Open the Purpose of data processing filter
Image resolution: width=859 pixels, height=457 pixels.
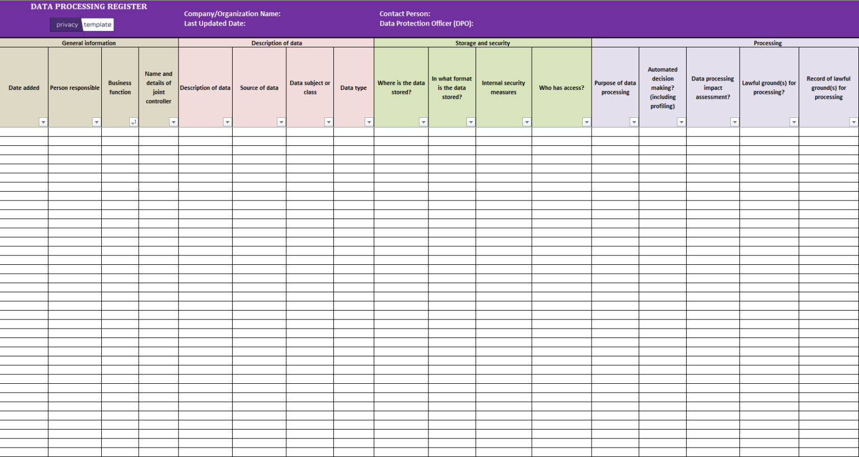(x=634, y=122)
